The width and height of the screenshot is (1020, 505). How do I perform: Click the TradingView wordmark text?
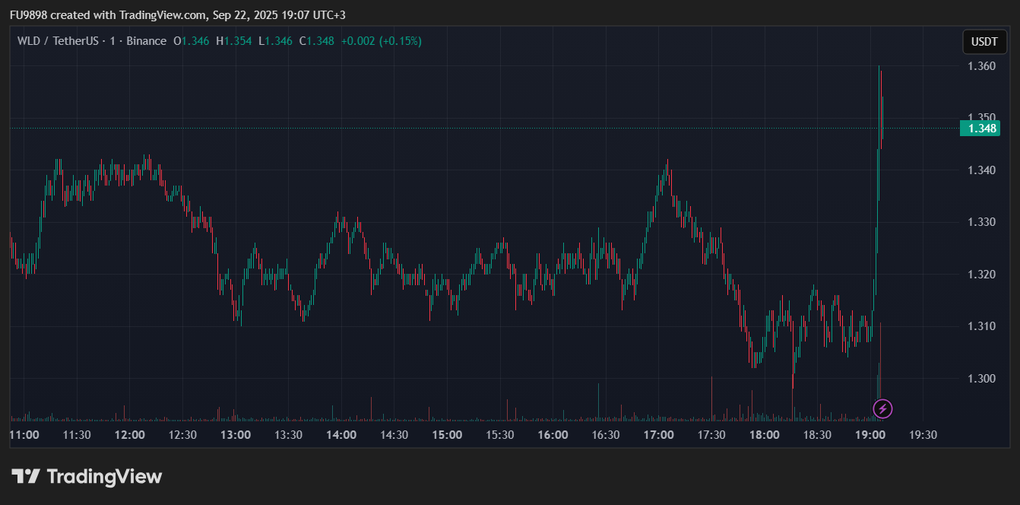tap(104, 477)
